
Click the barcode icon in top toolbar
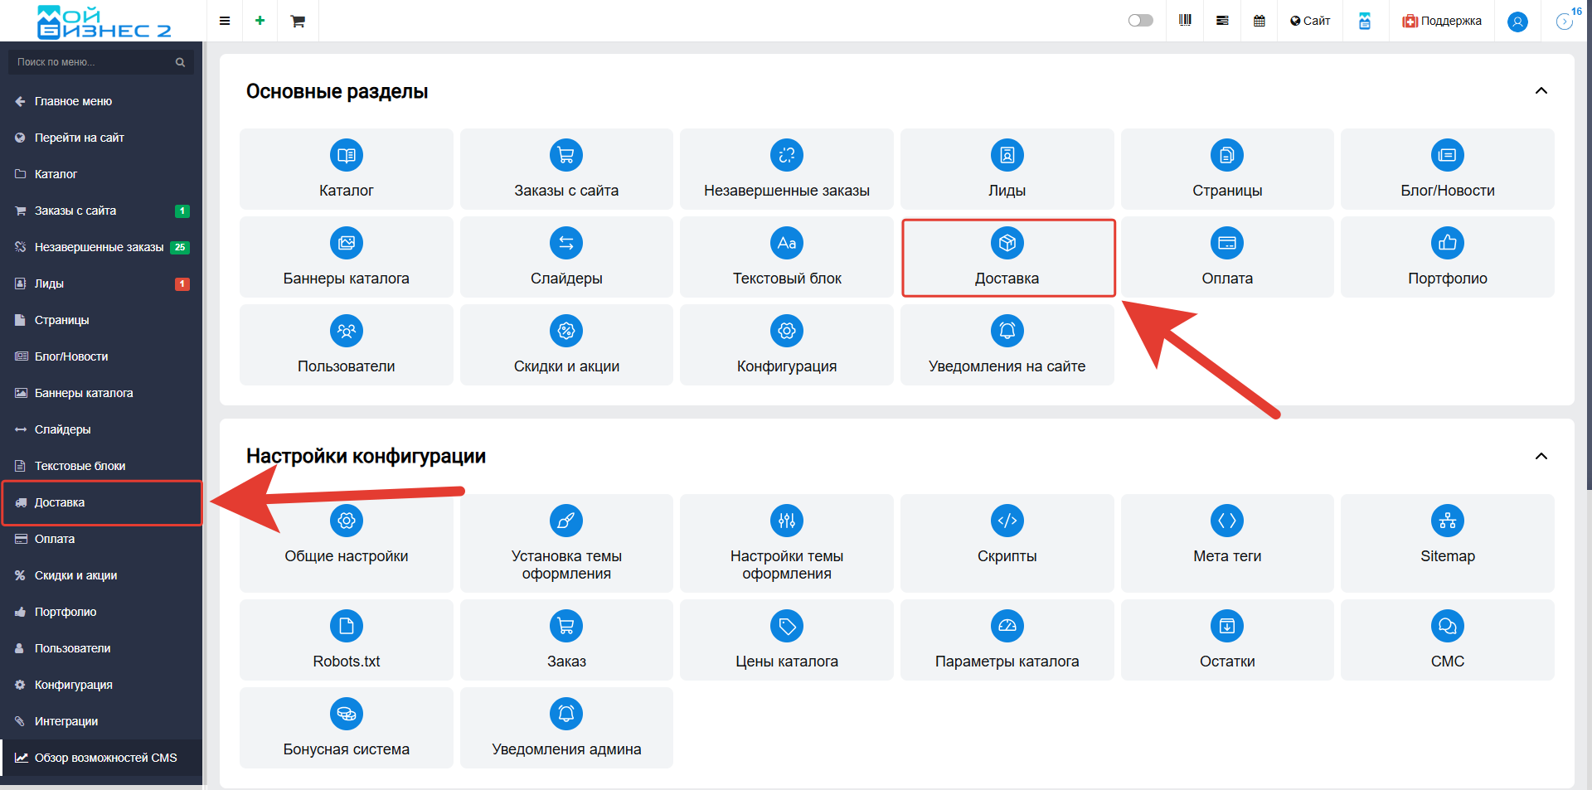pos(1185,21)
